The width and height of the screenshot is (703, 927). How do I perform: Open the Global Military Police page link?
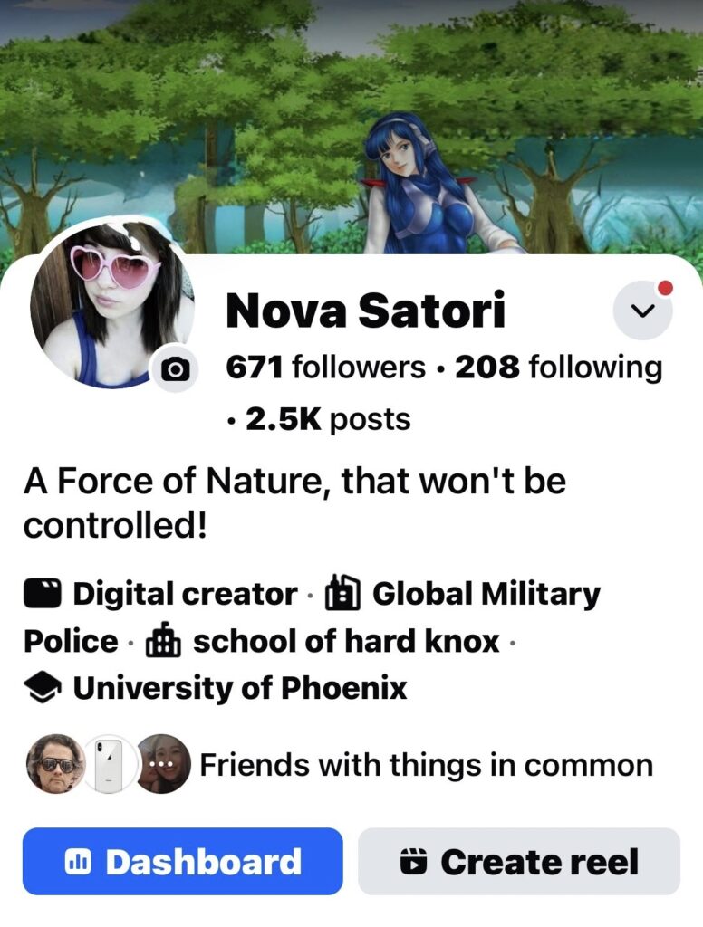click(312, 617)
